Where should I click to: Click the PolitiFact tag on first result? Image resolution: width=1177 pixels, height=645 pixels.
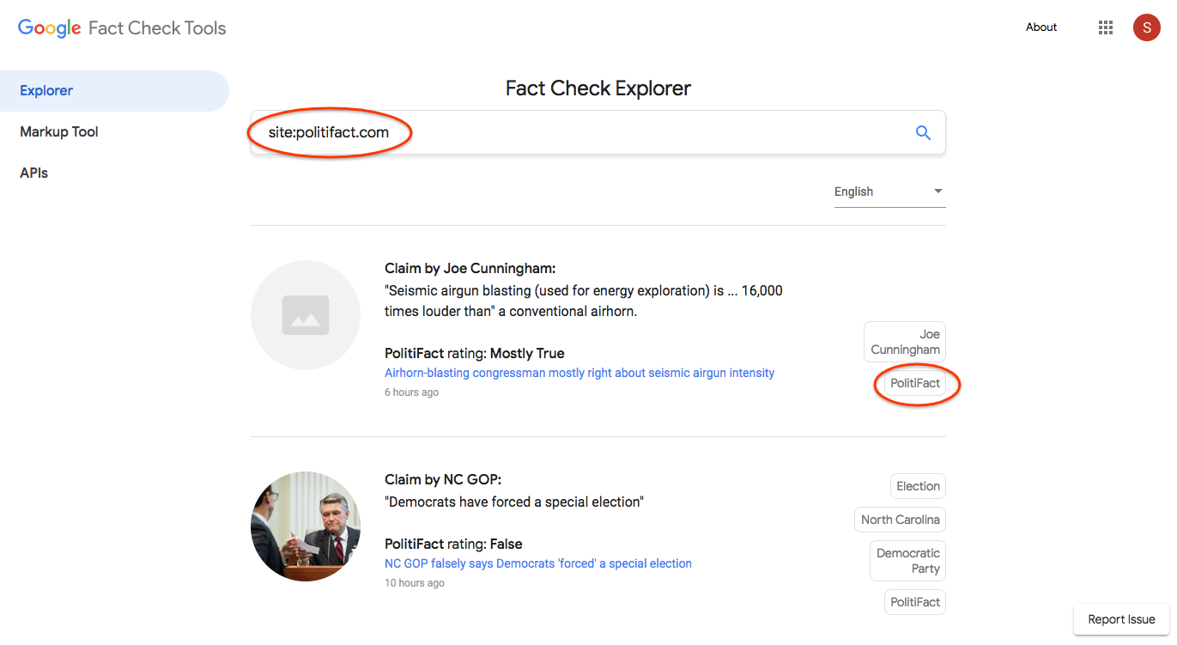914,384
